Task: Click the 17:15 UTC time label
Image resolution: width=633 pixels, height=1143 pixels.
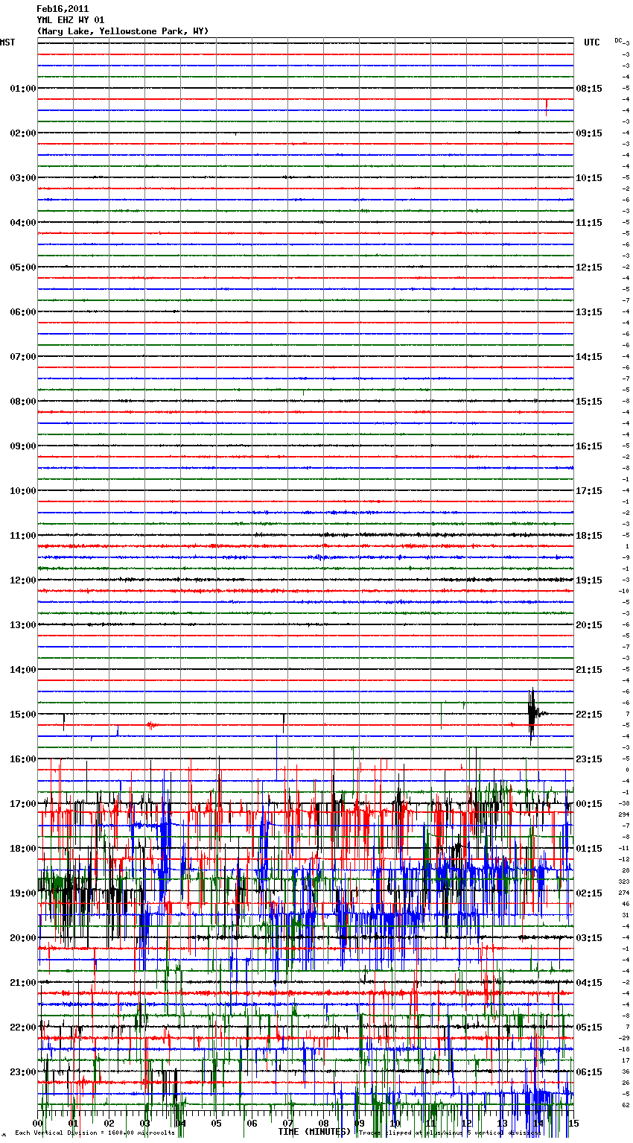Action: [589, 491]
